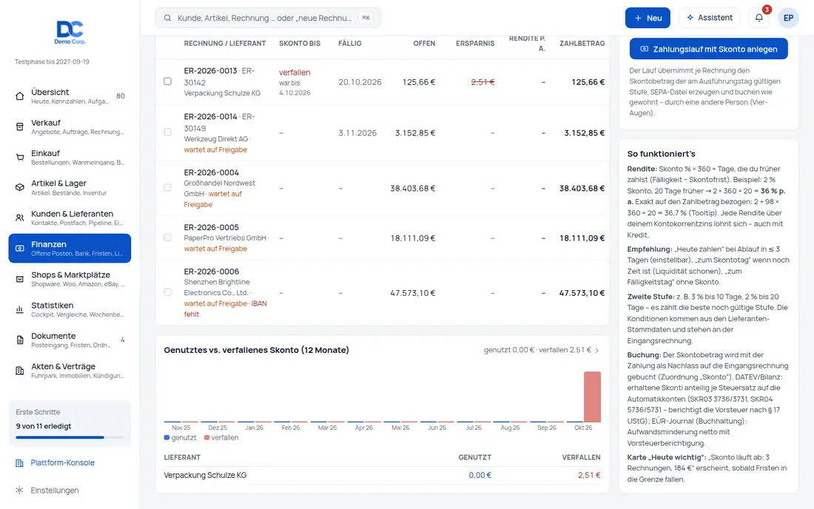The width and height of the screenshot is (814, 509).
Task: Tick checkbox for invoice ER-2026-0014
Action: (x=168, y=132)
